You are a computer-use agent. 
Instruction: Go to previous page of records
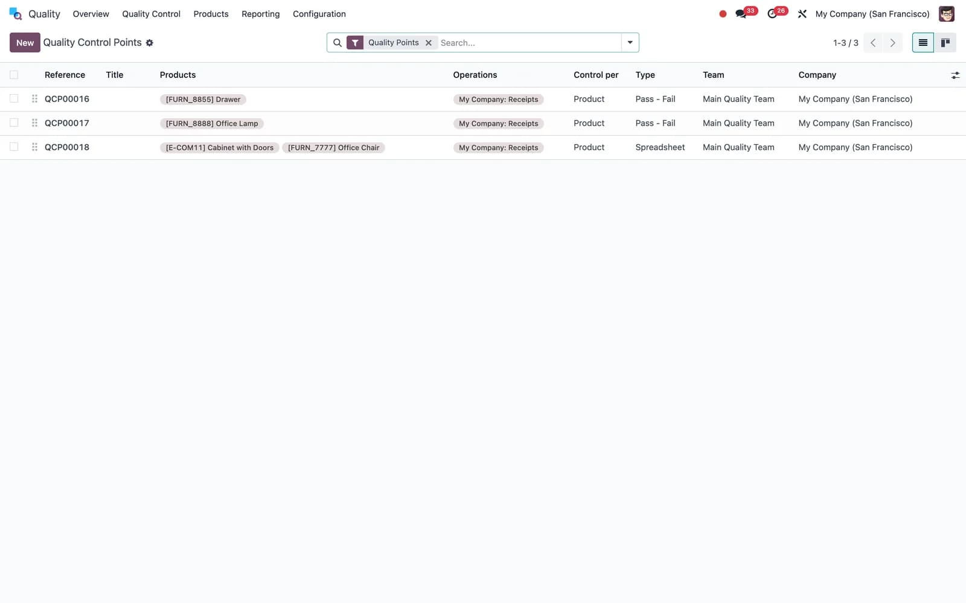pyautogui.click(x=873, y=43)
